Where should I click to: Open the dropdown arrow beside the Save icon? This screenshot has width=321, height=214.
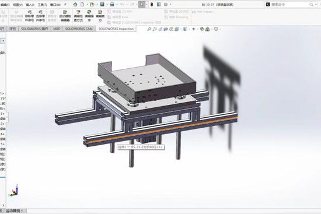[107, 5]
